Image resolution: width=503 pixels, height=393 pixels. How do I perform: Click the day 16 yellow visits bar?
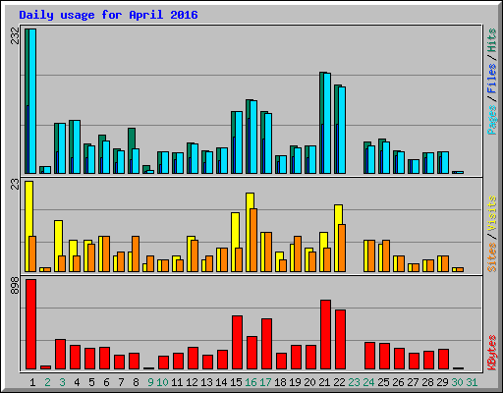pos(249,232)
